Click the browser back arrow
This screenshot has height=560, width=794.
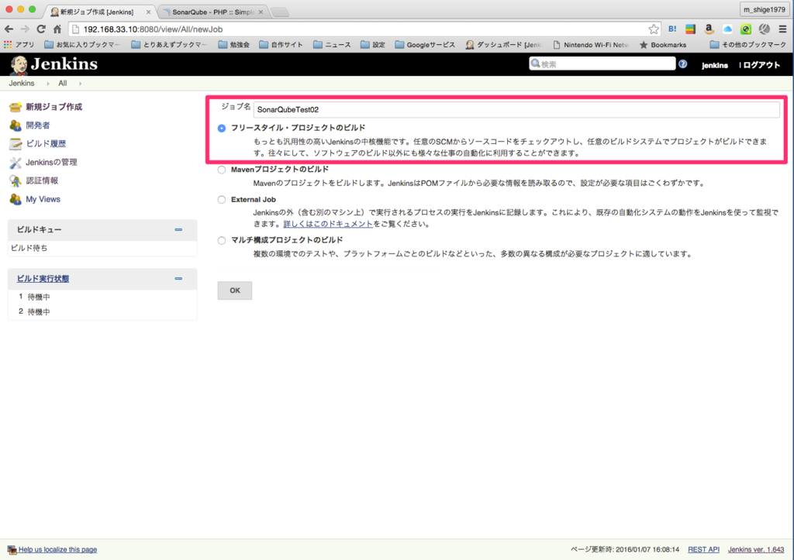(x=9, y=29)
